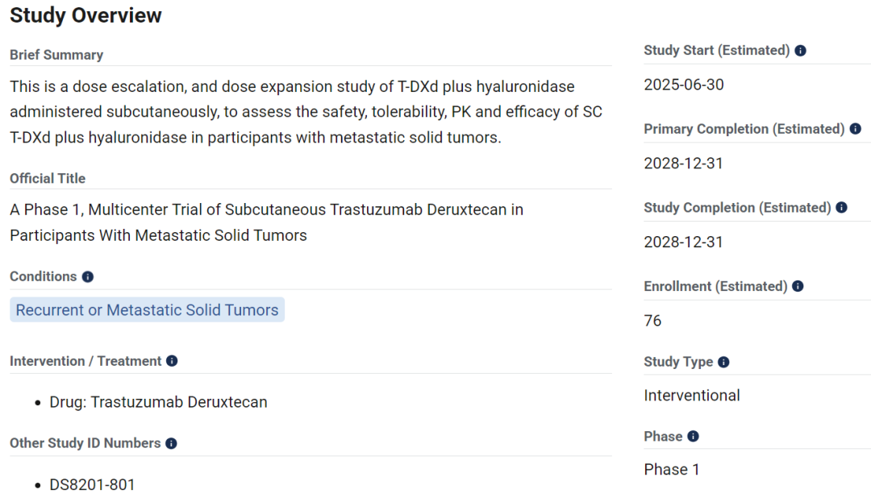The width and height of the screenshot is (871, 498).
Task: Open info icon beside Intervention / Treatment
Action: click(x=172, y=361)
